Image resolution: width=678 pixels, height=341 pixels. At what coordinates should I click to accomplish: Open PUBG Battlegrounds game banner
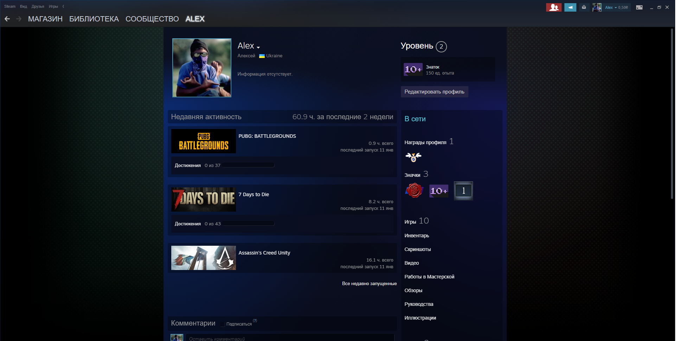pyautogui.click(x=203, y=141)
